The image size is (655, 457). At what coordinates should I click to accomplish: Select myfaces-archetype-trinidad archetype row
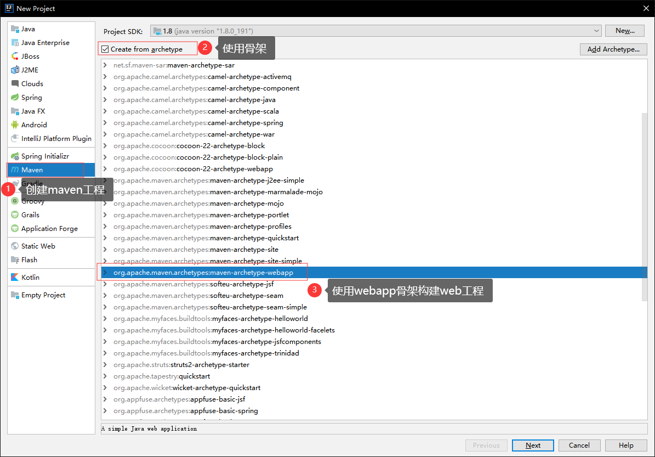[x=374, y=353]
